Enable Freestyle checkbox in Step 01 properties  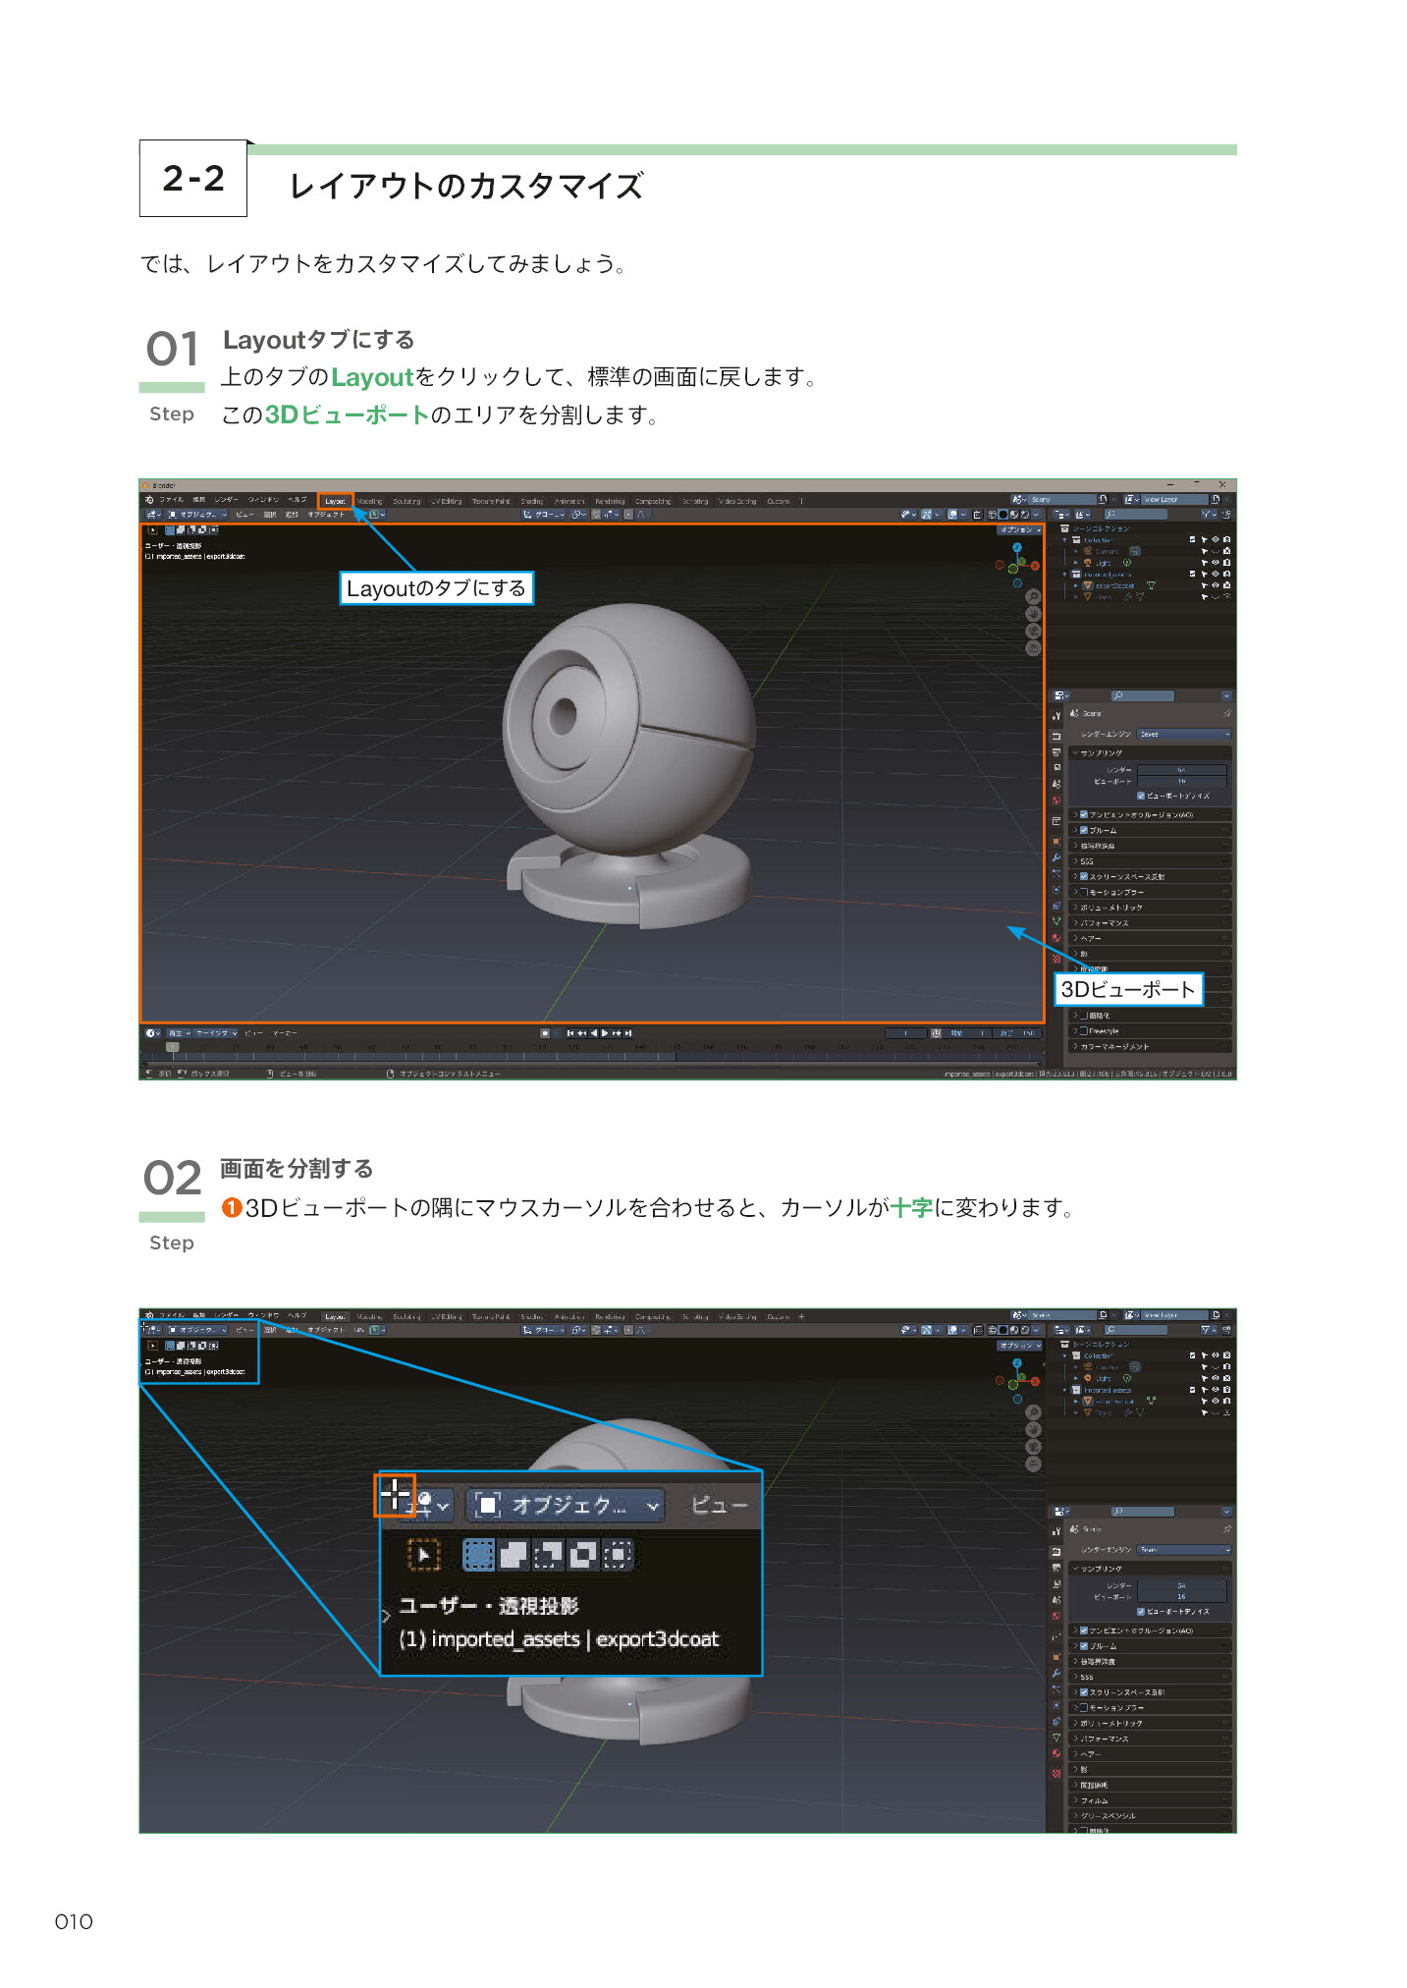(x=1084, y=1031)
